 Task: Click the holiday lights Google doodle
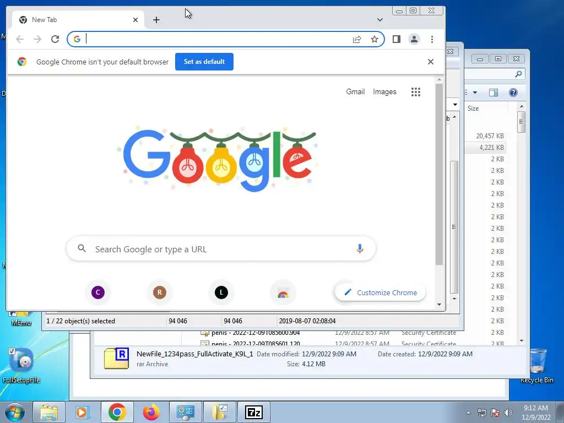[218, 159]
